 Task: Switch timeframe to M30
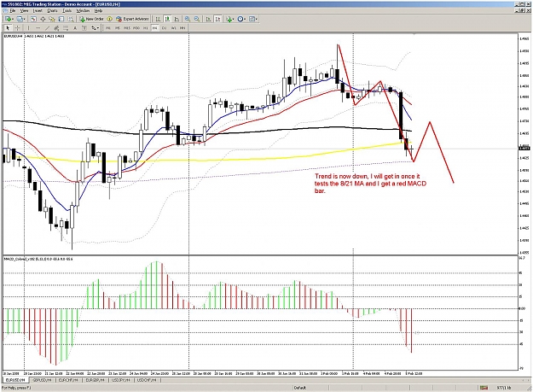coord(136,28)
